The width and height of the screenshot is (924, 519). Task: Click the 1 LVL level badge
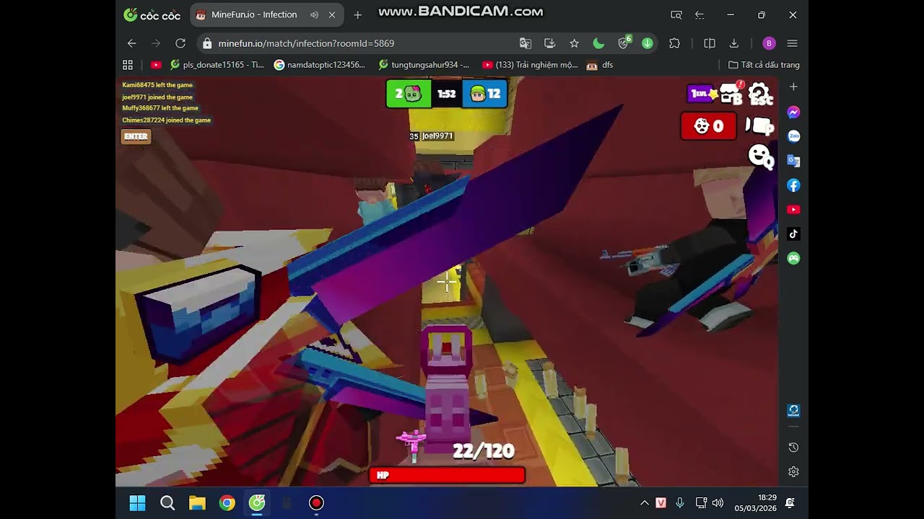[702, 94]
